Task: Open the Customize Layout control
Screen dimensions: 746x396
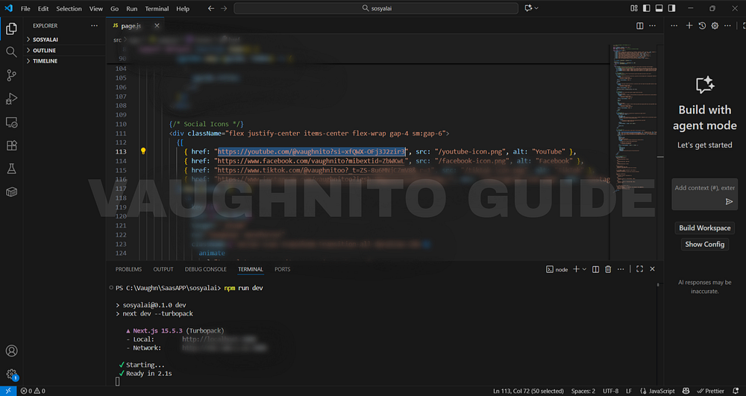Action: [633, 8]
